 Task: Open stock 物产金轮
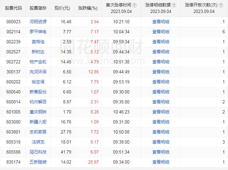tap(38, 62)
